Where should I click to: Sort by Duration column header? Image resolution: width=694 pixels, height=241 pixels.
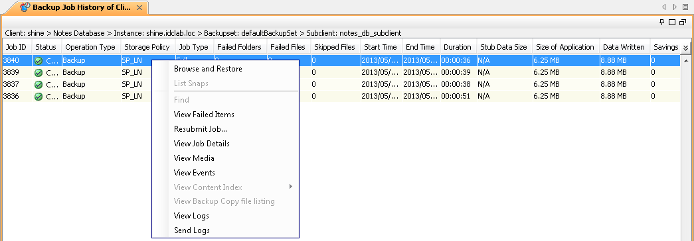click(458, 47)
